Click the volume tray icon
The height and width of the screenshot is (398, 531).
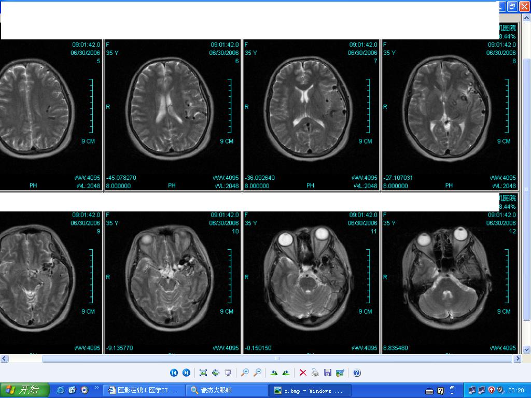point(500,390)
